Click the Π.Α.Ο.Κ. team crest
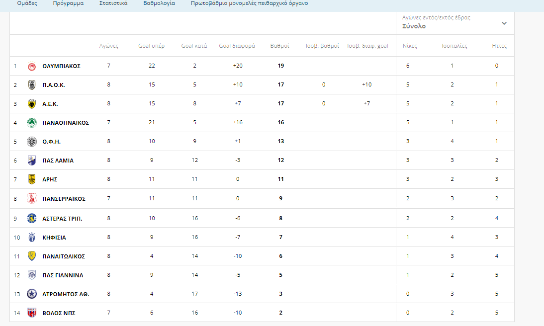The height and width of the screenshot is (326, 544). (x=31, y=85)
